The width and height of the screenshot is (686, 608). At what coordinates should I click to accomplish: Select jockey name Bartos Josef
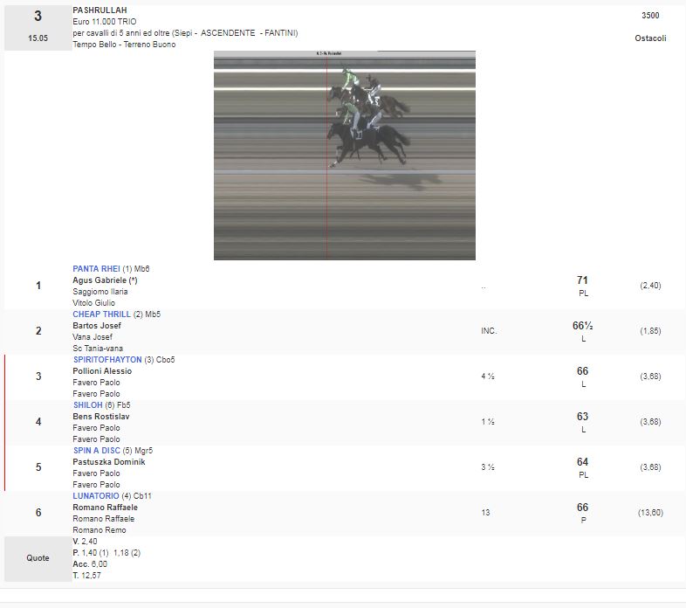pos(97,326)
